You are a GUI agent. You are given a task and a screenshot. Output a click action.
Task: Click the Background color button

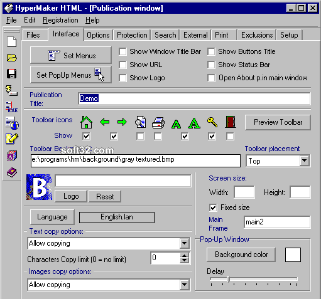[241, 254]
